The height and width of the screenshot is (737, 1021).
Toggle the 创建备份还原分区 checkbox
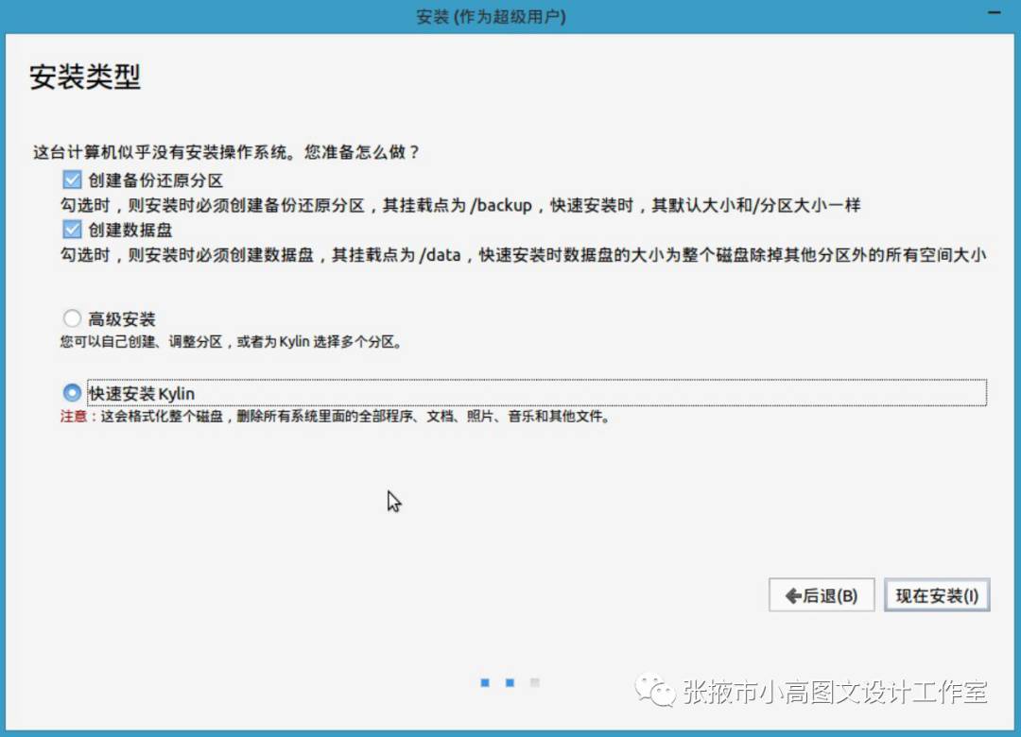[72, 180]
